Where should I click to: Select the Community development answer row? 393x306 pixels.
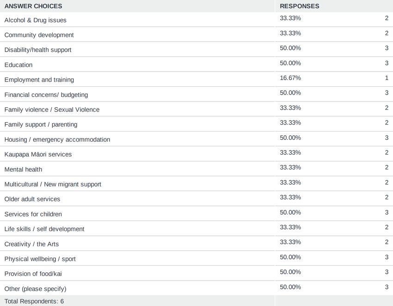(196, 35)
